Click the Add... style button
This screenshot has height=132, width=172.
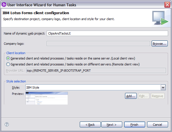click(131, 96)
